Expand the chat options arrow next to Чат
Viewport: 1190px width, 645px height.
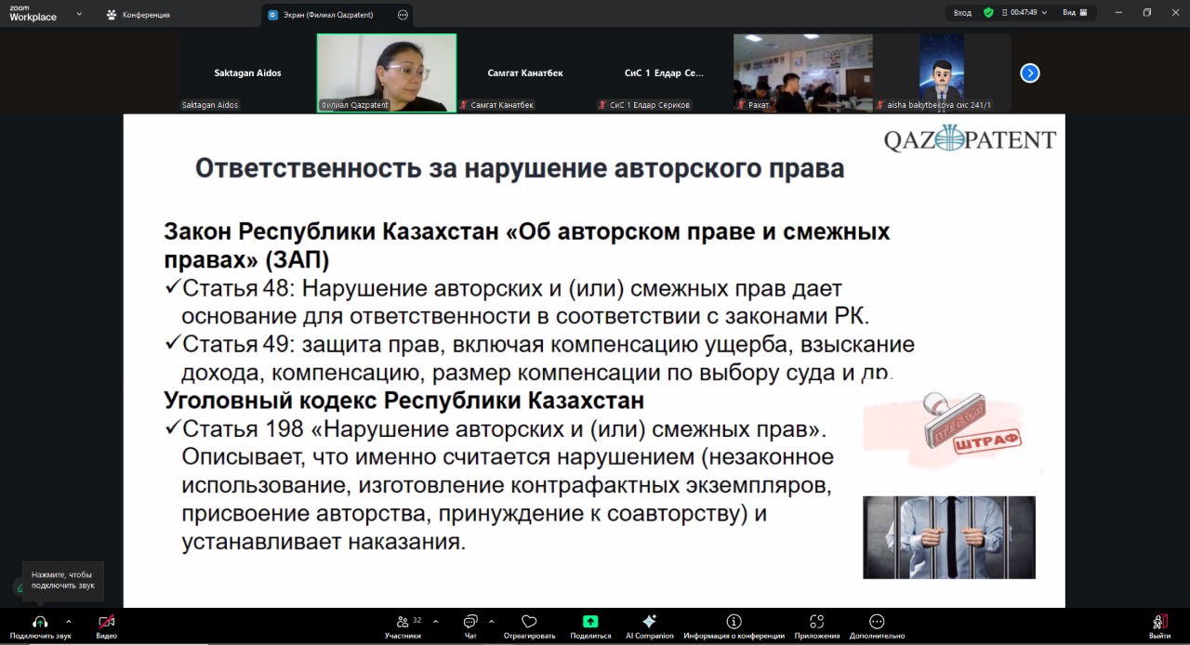(491, 622)
